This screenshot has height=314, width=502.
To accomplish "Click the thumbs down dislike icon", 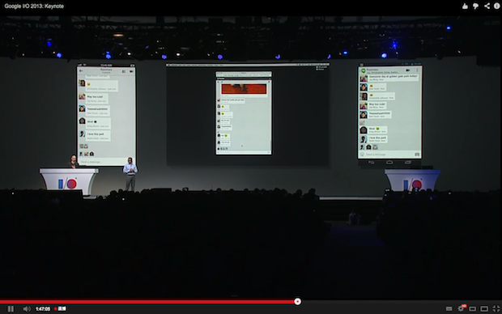I will pyautogui.click(x=476, y=6).
